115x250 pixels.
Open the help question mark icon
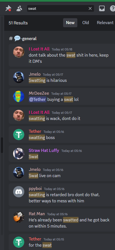tap(112, 8)
